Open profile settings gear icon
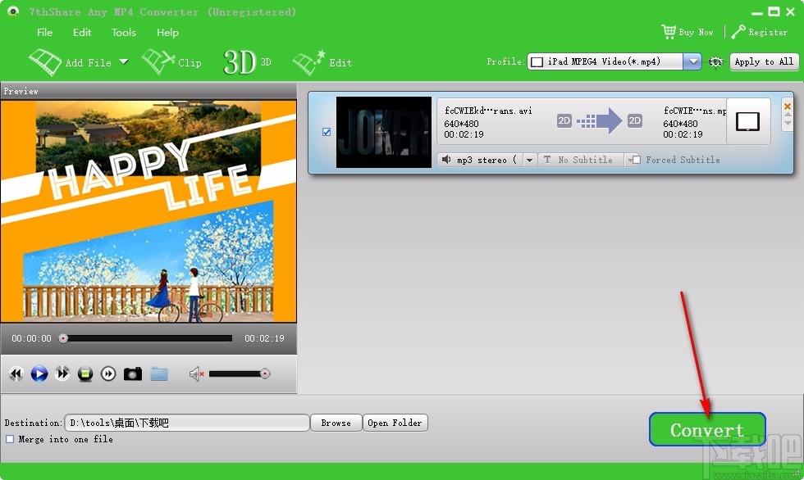The height and width of the screenshot is (480, 804). [x=715, y=62]
